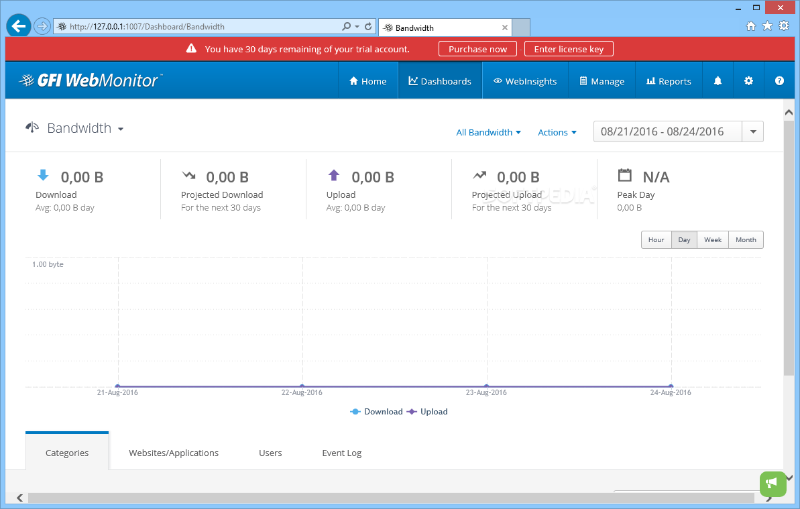This screenshot has height=509, width=800.
Task: Switch chart to Month view
Action: [746, 239]
